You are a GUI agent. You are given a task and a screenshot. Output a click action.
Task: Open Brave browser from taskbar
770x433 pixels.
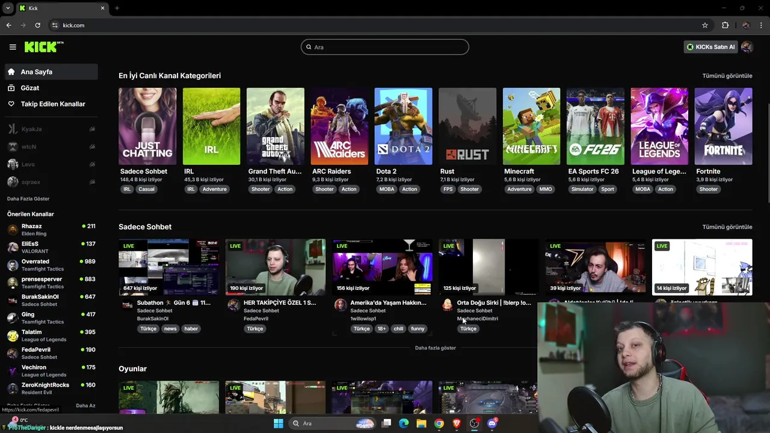[457, 423]
